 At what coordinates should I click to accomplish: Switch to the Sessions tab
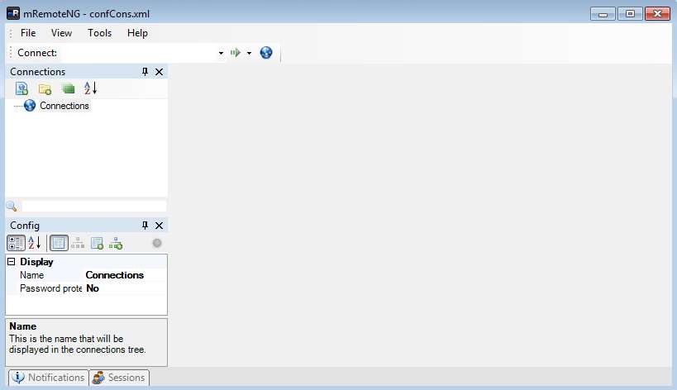point(120,378)
